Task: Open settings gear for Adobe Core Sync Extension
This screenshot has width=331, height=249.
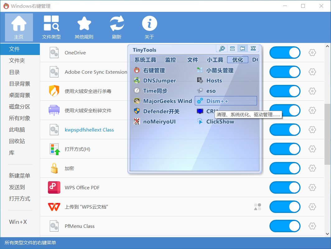Action: (312, 72)
